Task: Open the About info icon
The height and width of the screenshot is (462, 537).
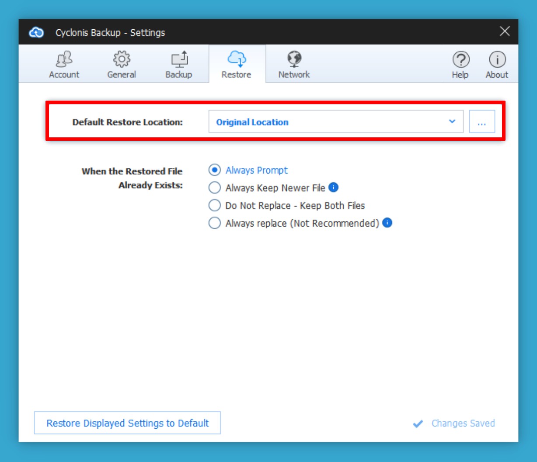Action: [497, 59]
